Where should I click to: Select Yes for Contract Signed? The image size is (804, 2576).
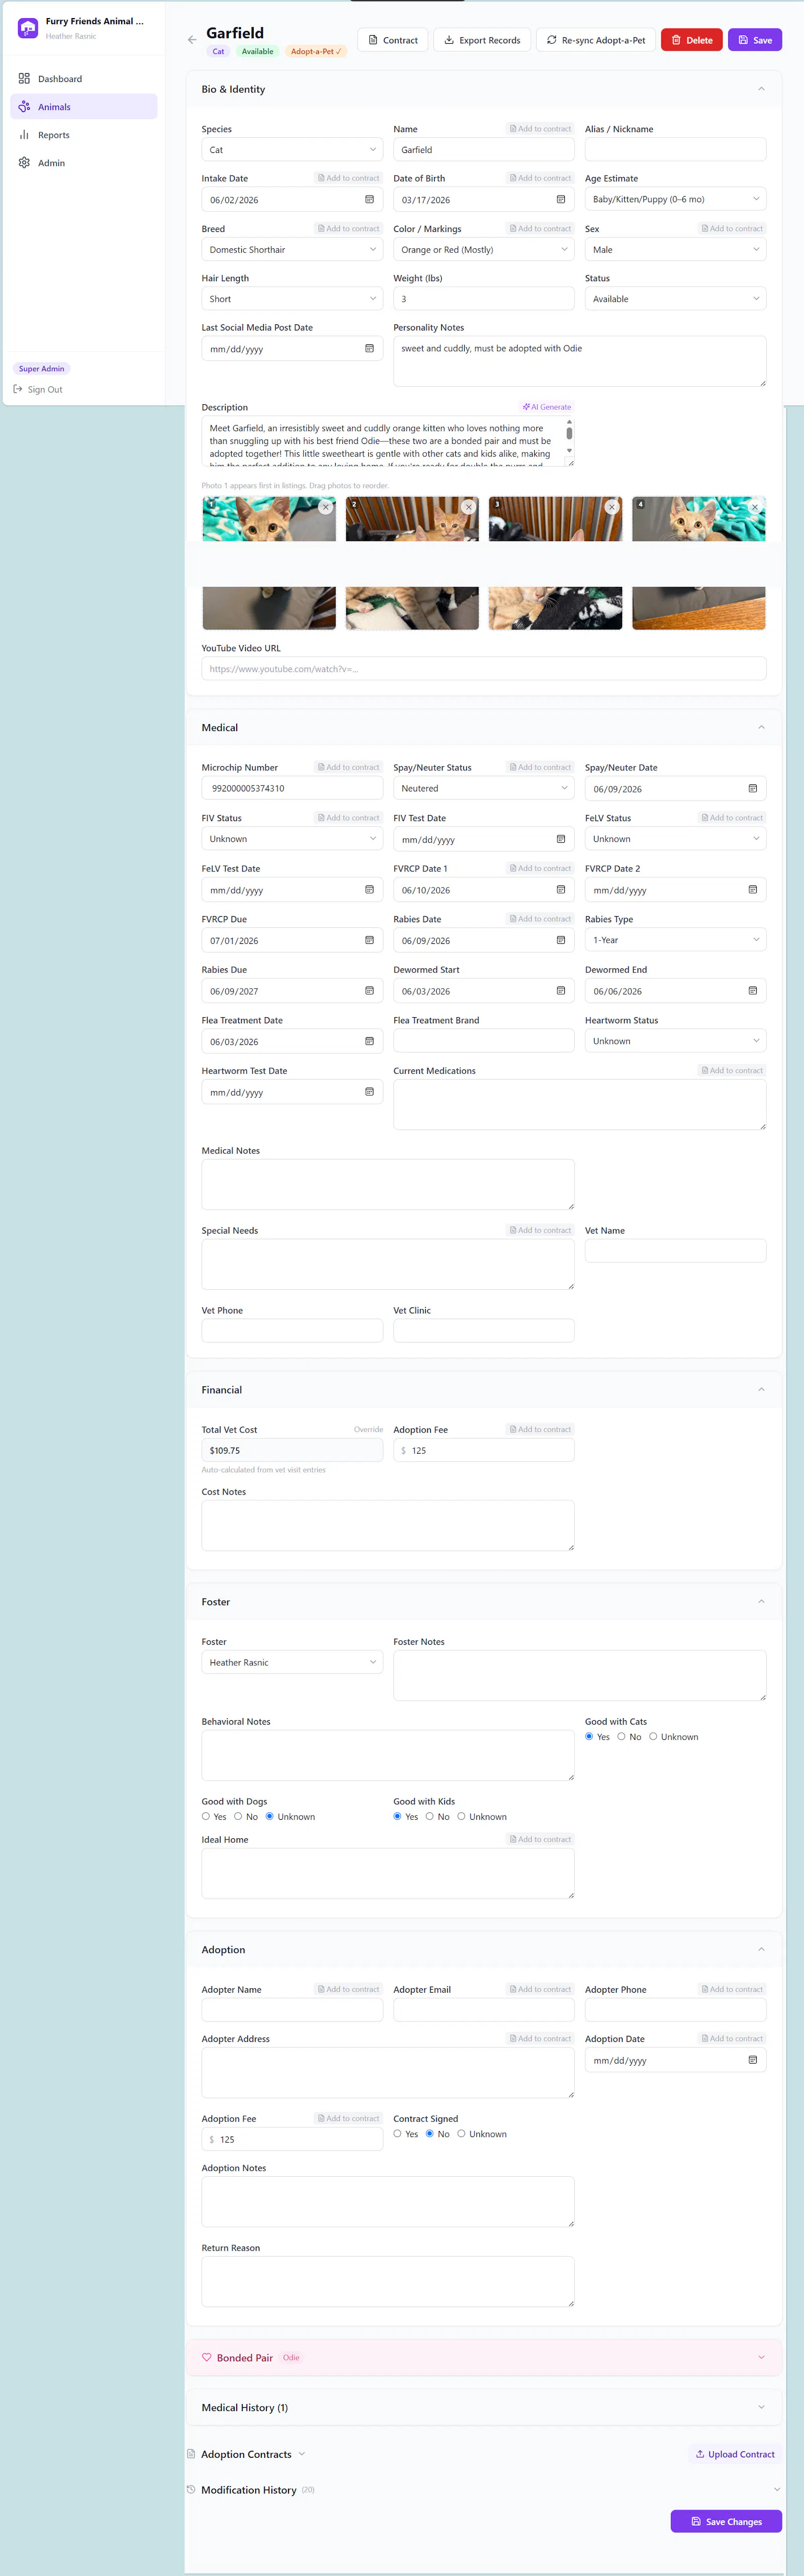[397, 2134]
